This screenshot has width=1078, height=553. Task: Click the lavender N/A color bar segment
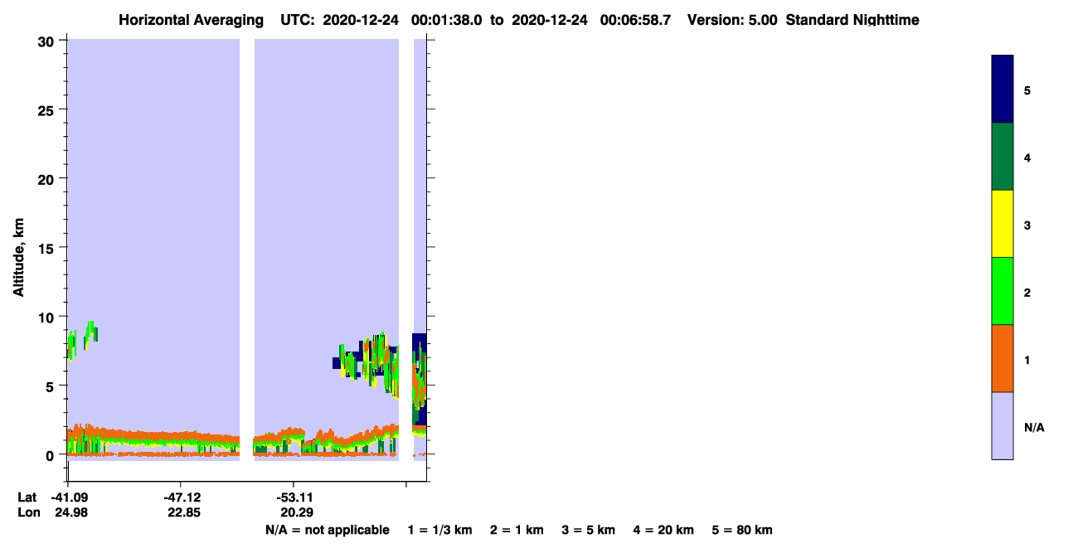[x=1002, y=425]
